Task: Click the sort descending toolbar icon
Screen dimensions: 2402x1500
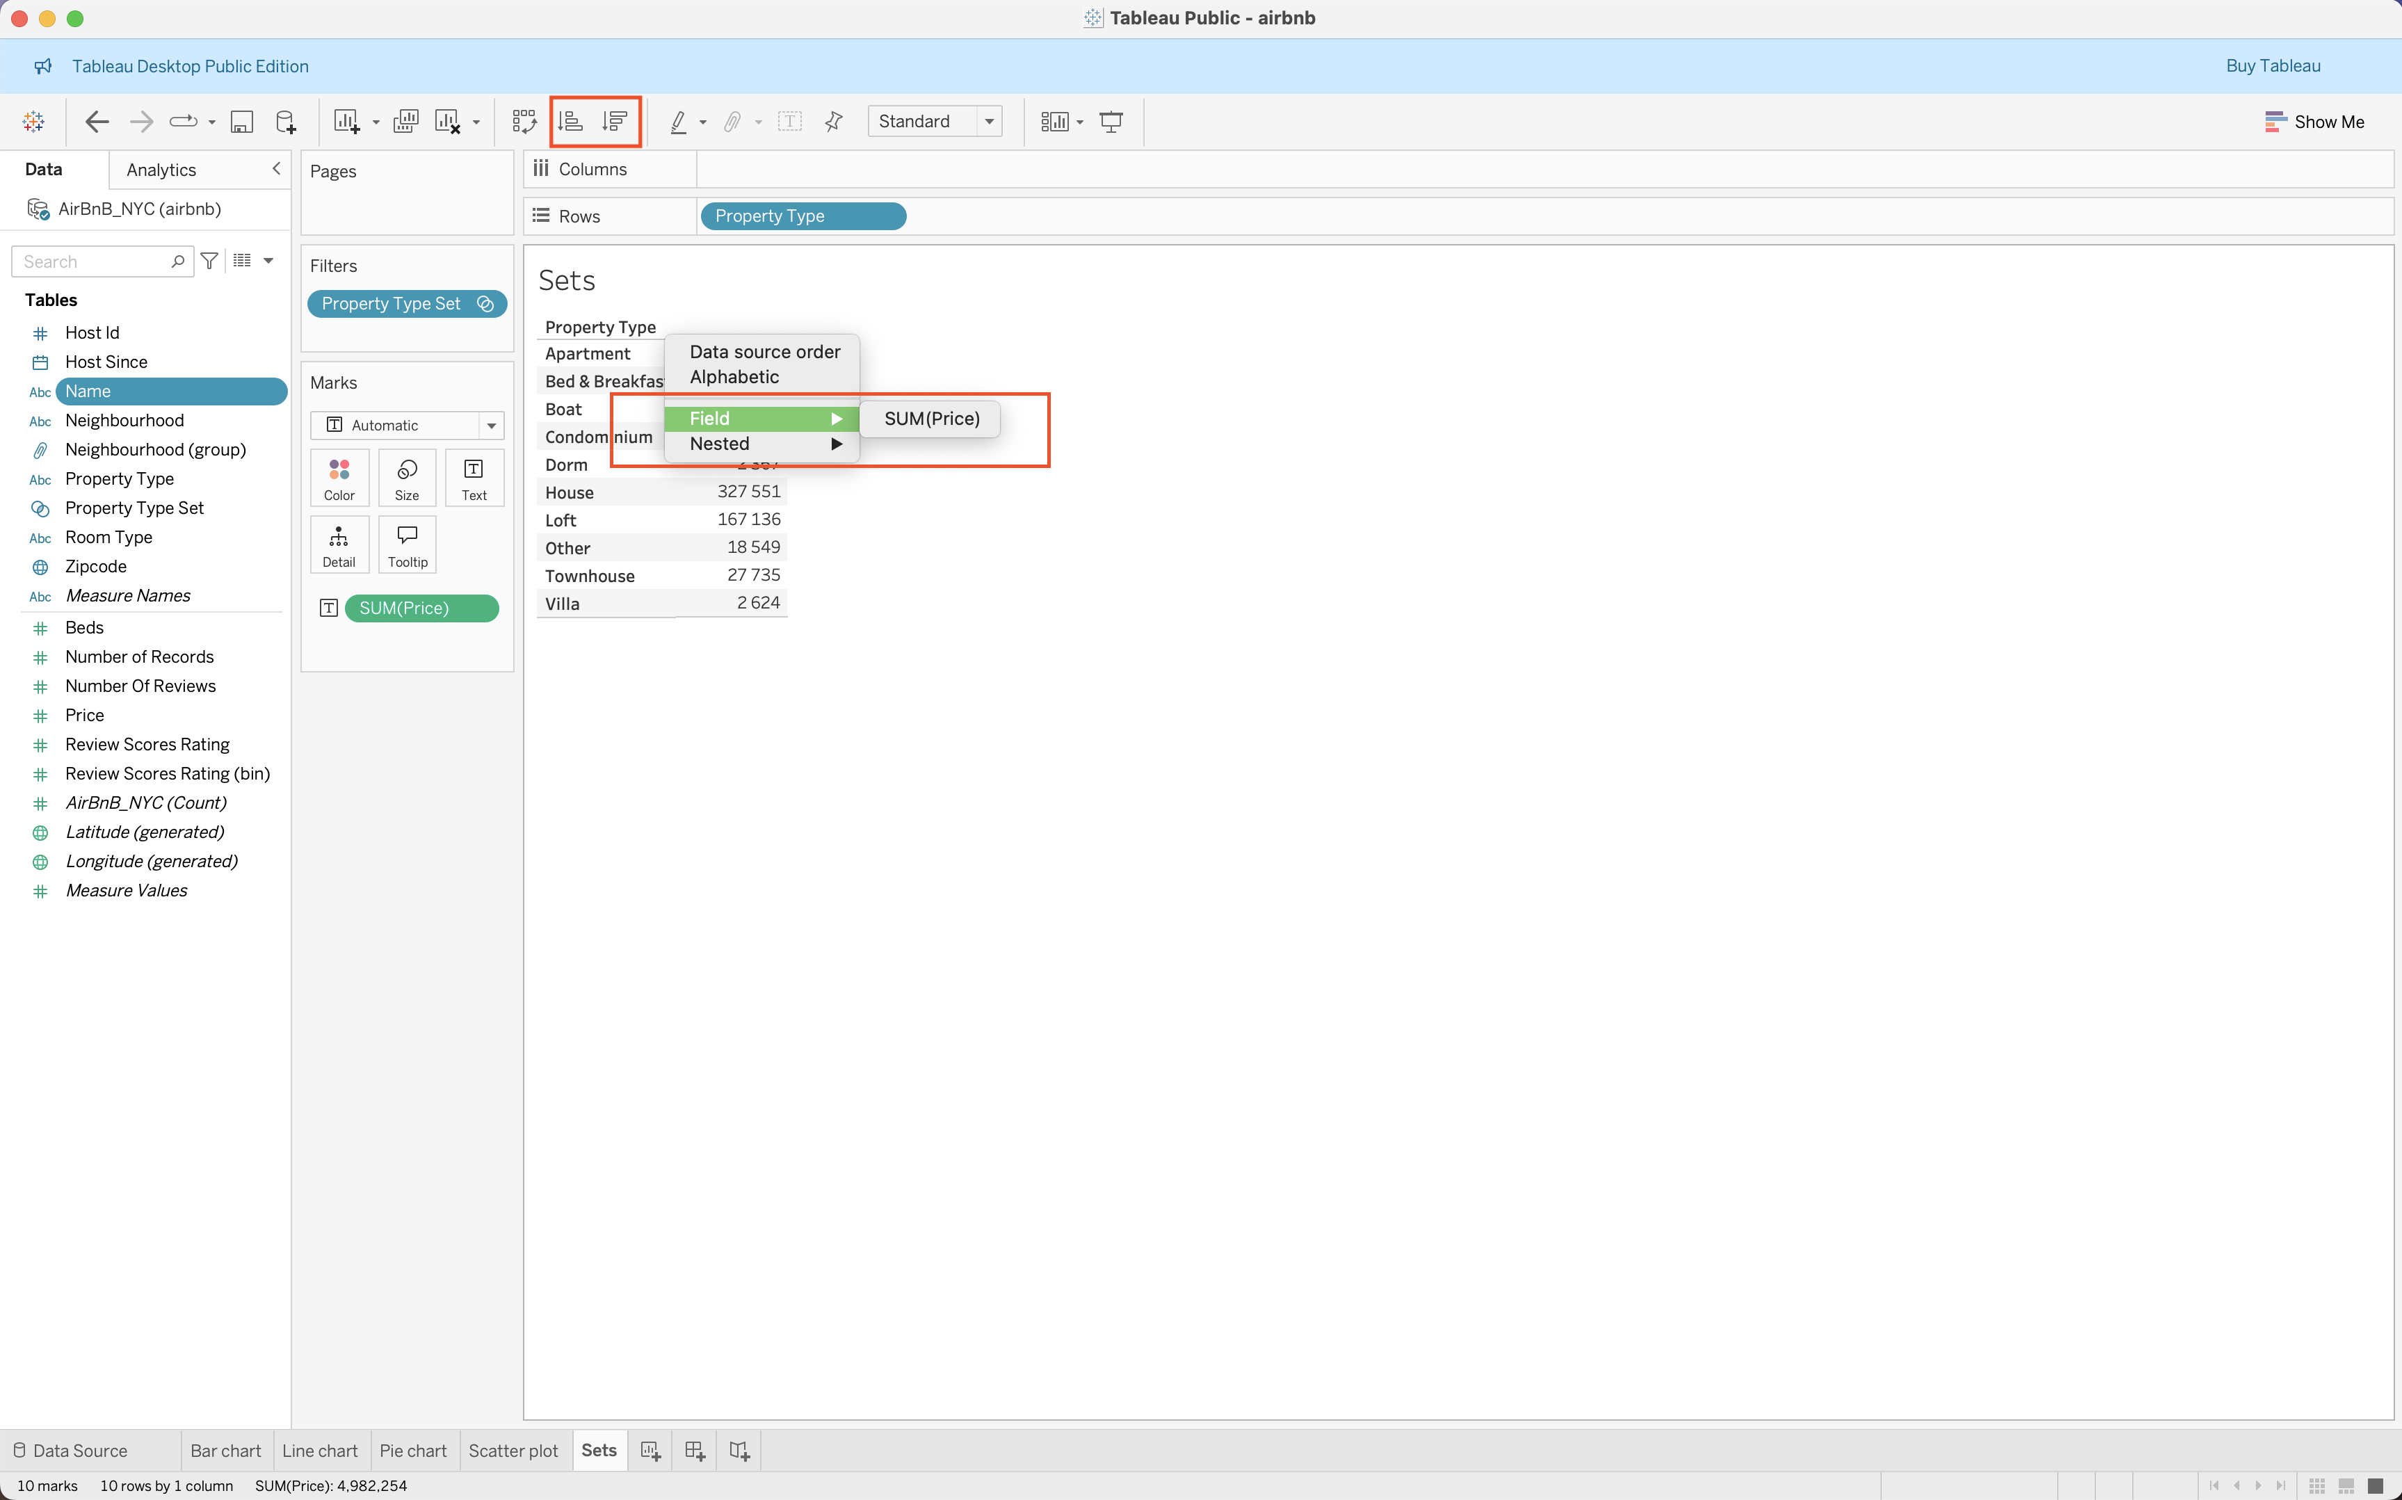Action: [x=615, y=121]
